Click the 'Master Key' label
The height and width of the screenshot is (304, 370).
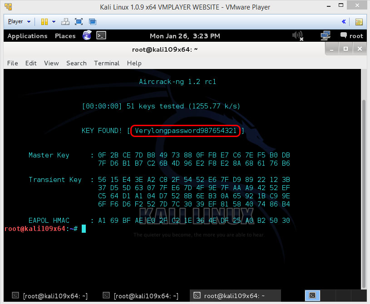coord(49,155)
